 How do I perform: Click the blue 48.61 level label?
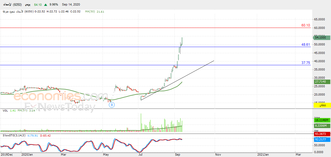[306, 44]
